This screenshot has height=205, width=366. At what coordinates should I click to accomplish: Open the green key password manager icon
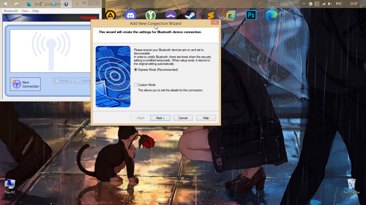click(151, 15)
